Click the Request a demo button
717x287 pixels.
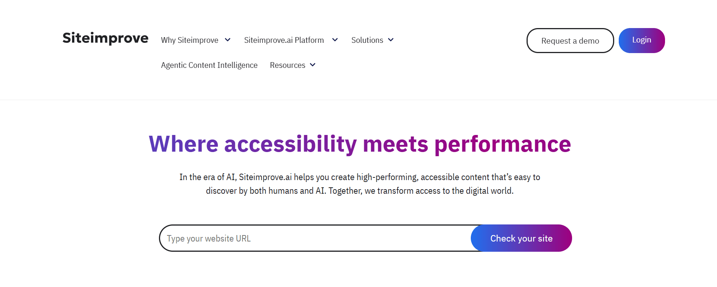[x=570, y=41]
